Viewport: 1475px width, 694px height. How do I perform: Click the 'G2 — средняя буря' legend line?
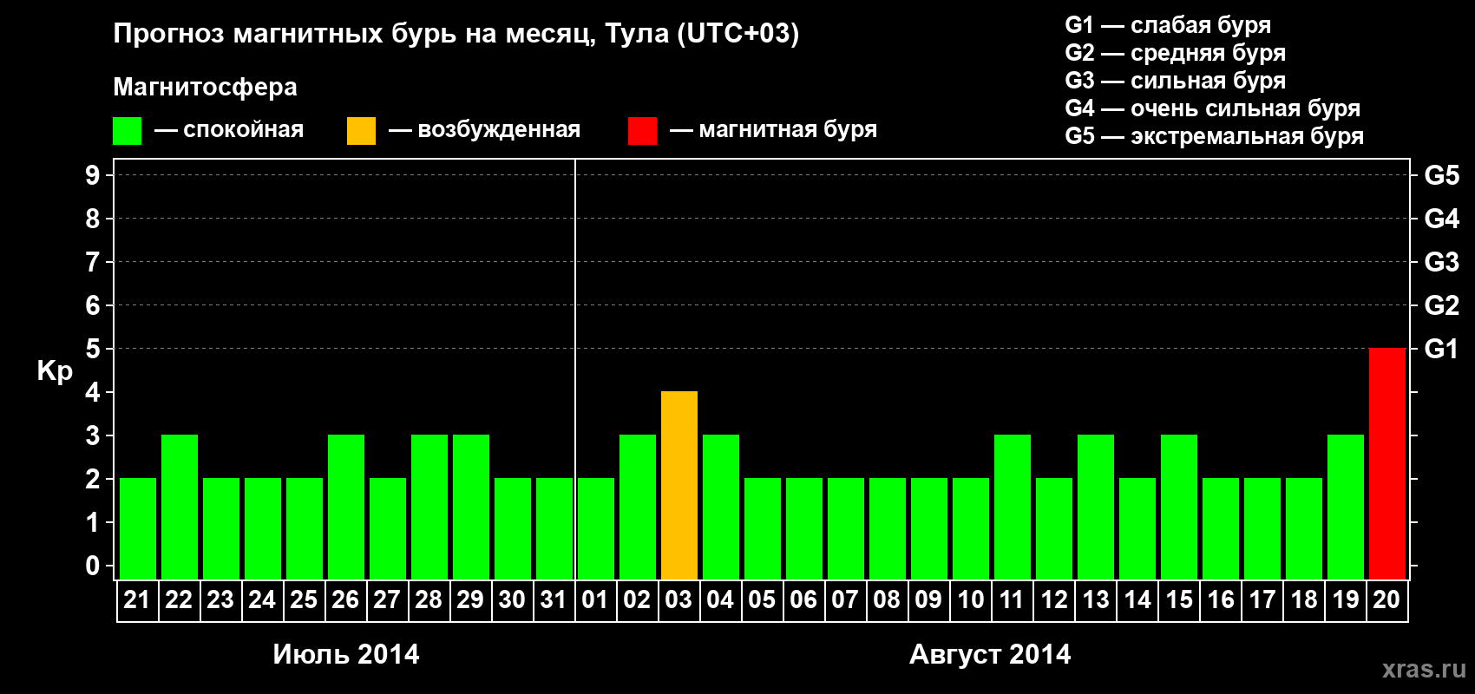pyautogui.click(x=1175, y=53)
